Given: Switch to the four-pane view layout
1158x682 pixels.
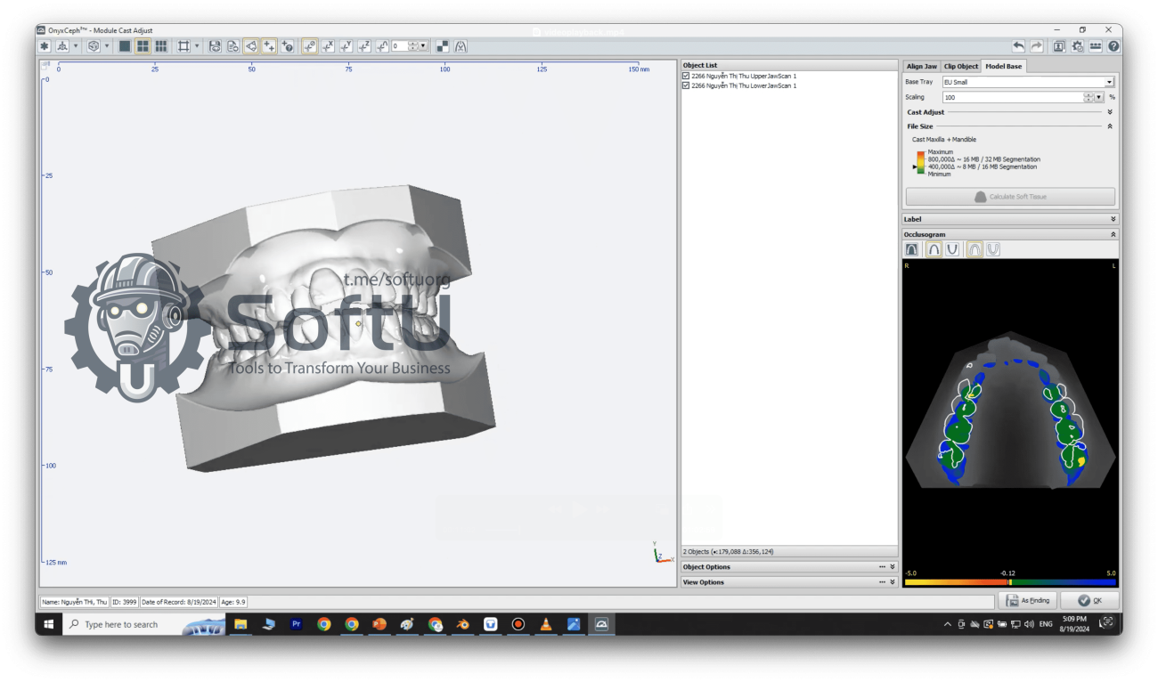Looking at the screenshot, I should [143, 46].
